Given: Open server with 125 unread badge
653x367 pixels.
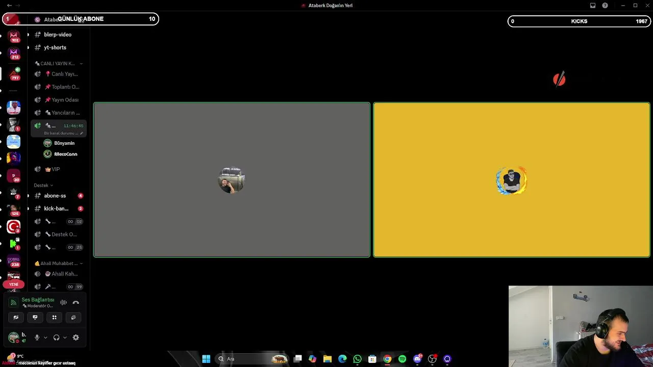Looking at the screenshot, I should 14,210.
